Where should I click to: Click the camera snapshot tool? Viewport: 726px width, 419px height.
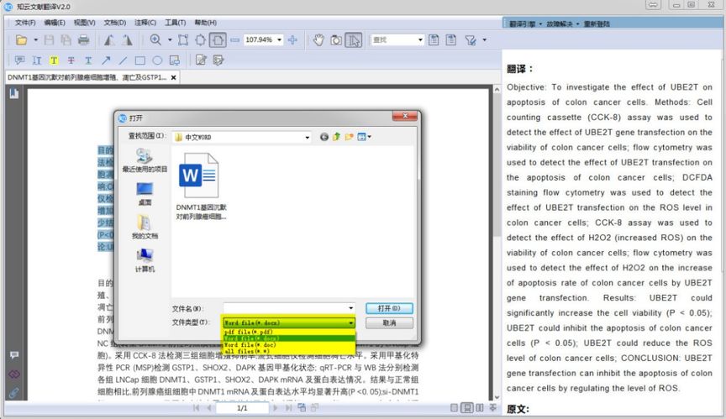pyautogui.click(x=336, y=40)
